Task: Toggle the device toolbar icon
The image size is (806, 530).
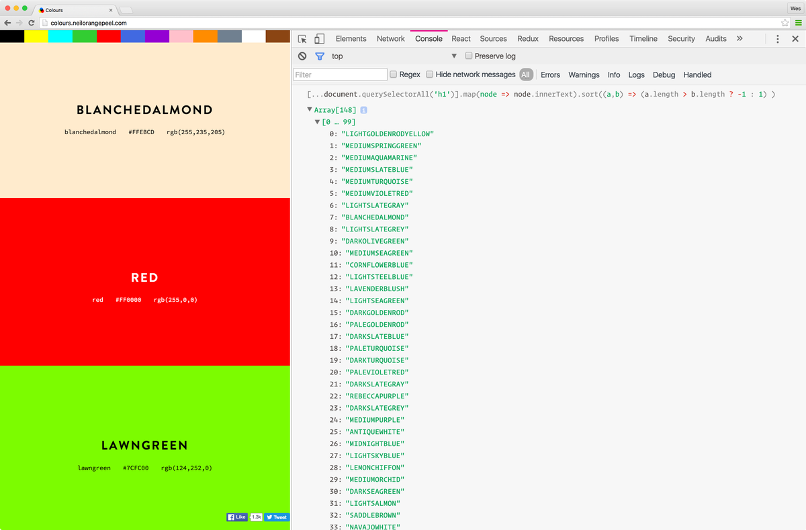Action: point(320,39)
